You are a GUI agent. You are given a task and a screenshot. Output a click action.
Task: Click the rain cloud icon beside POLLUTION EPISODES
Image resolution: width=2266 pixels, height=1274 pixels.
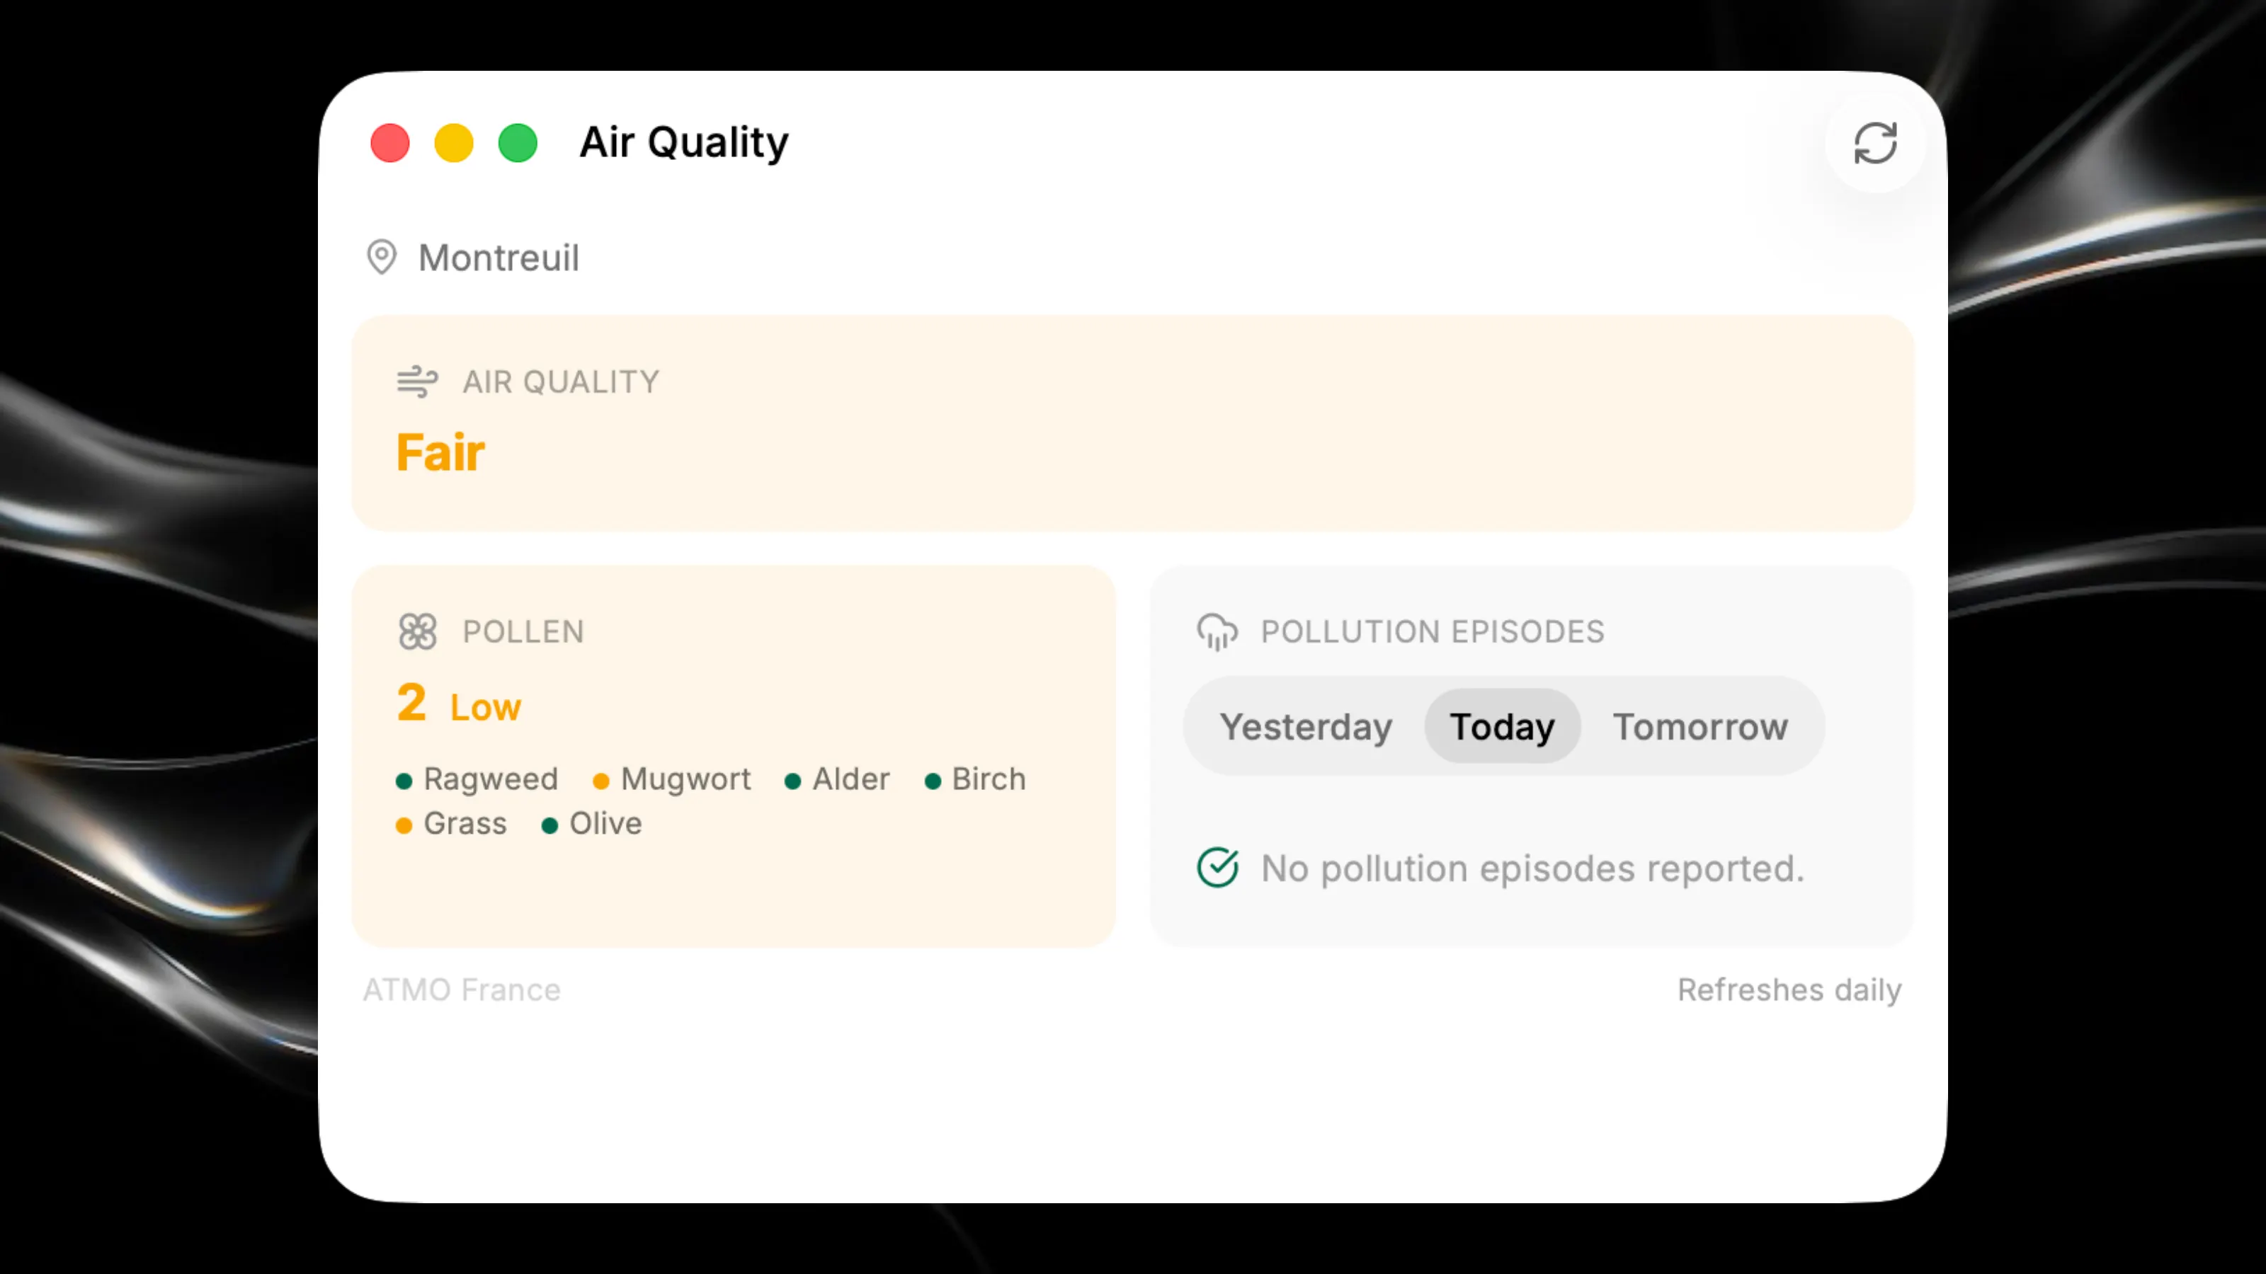coord(1217,631)
